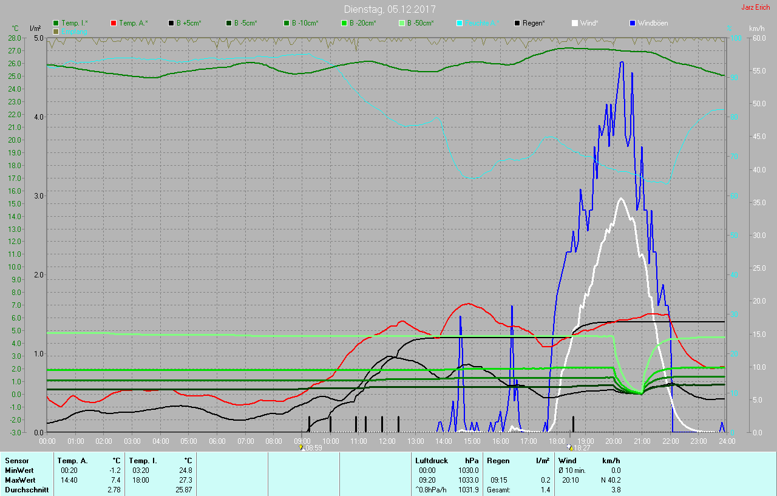Click the chart title 'Dienstag, 05.12.2017'
777x496 pixels.
pyautogui.click(x=390, y=9)
